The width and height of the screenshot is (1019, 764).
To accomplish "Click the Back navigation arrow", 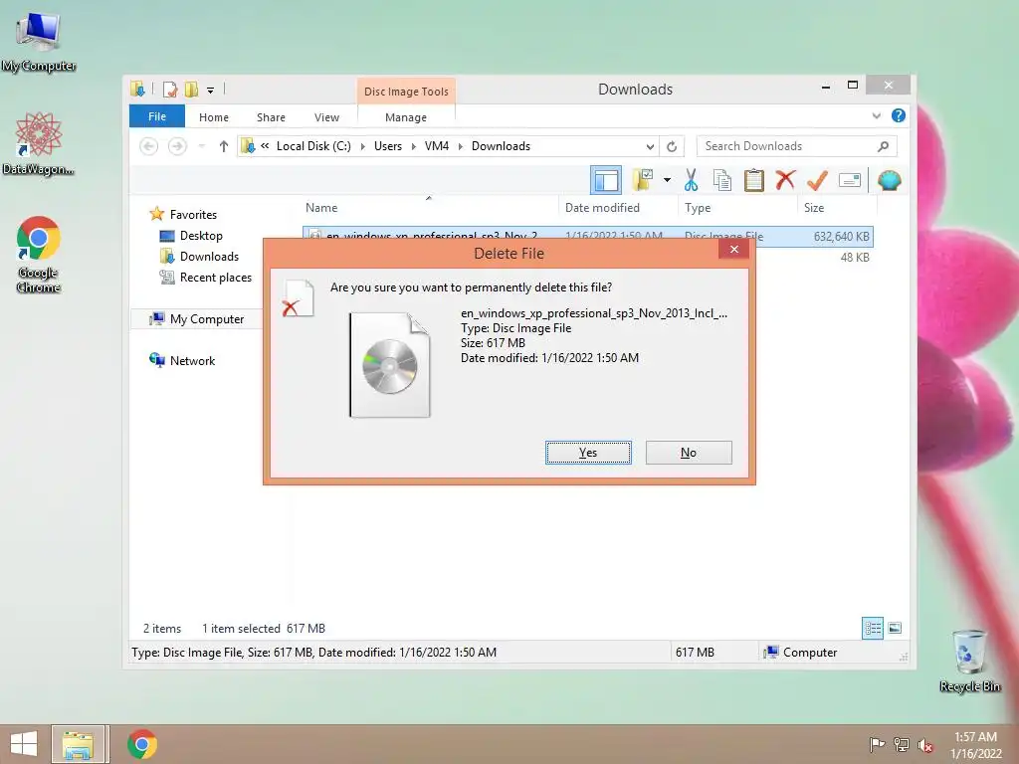I will 149,146.
